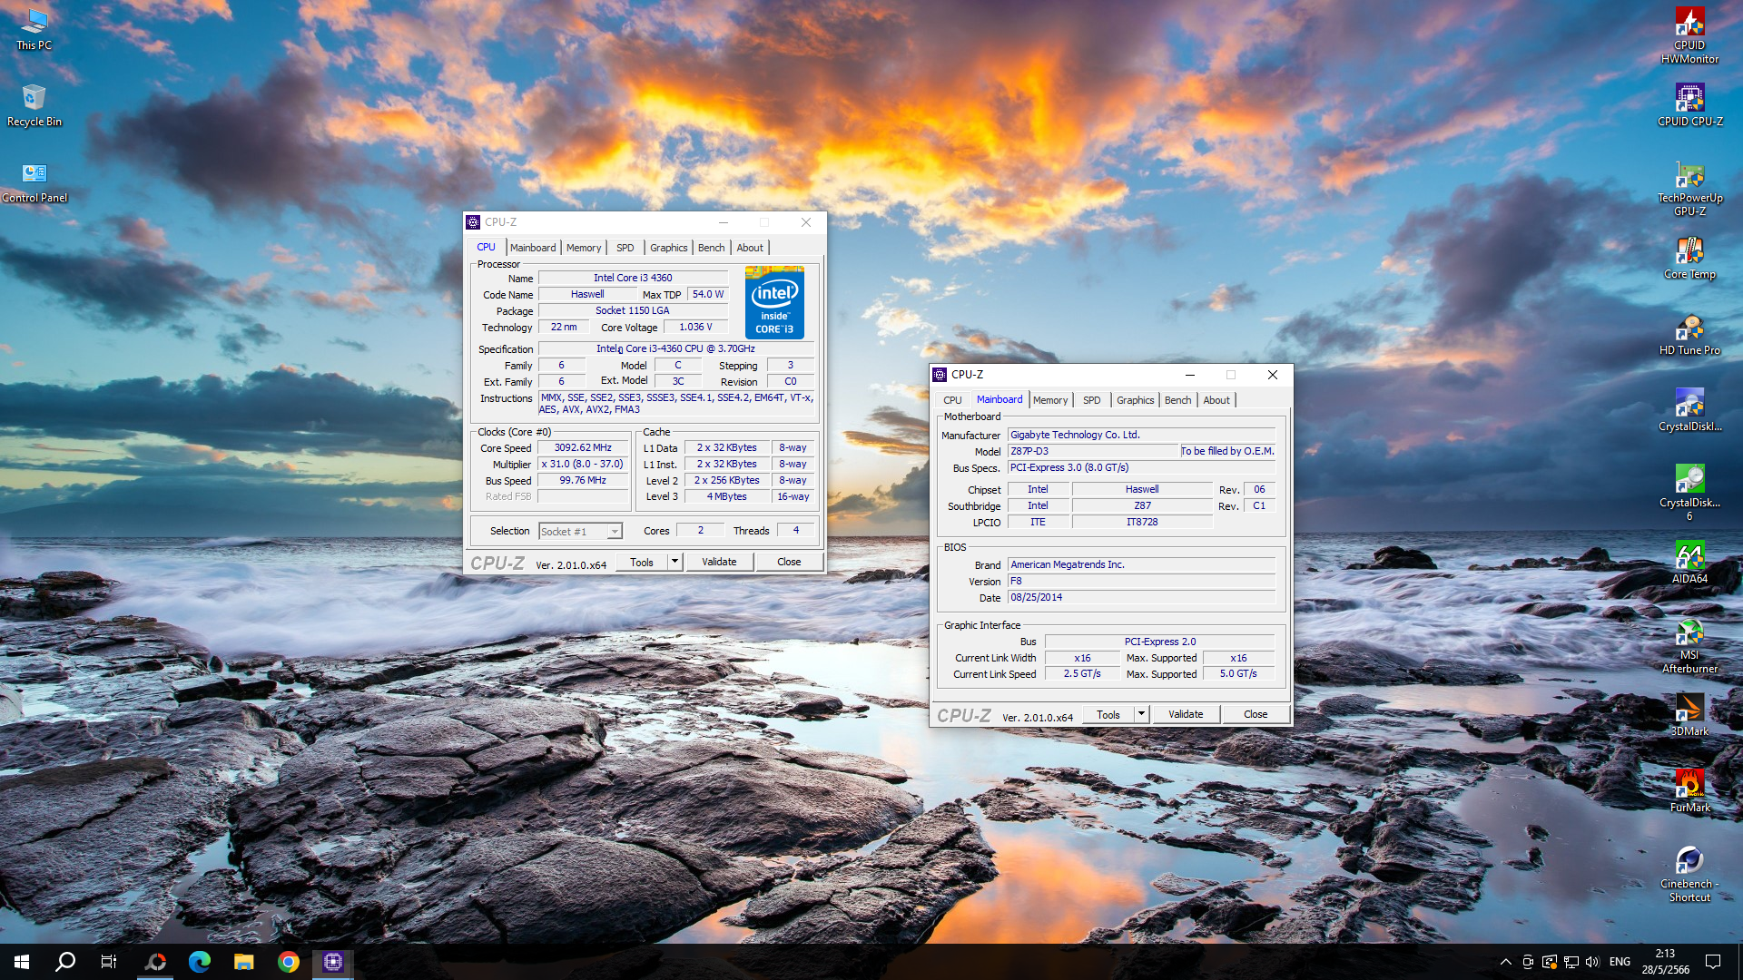Open Tools dropdown arrow in CPU window
The image size is (1743, 980).
tap(675, 562)
